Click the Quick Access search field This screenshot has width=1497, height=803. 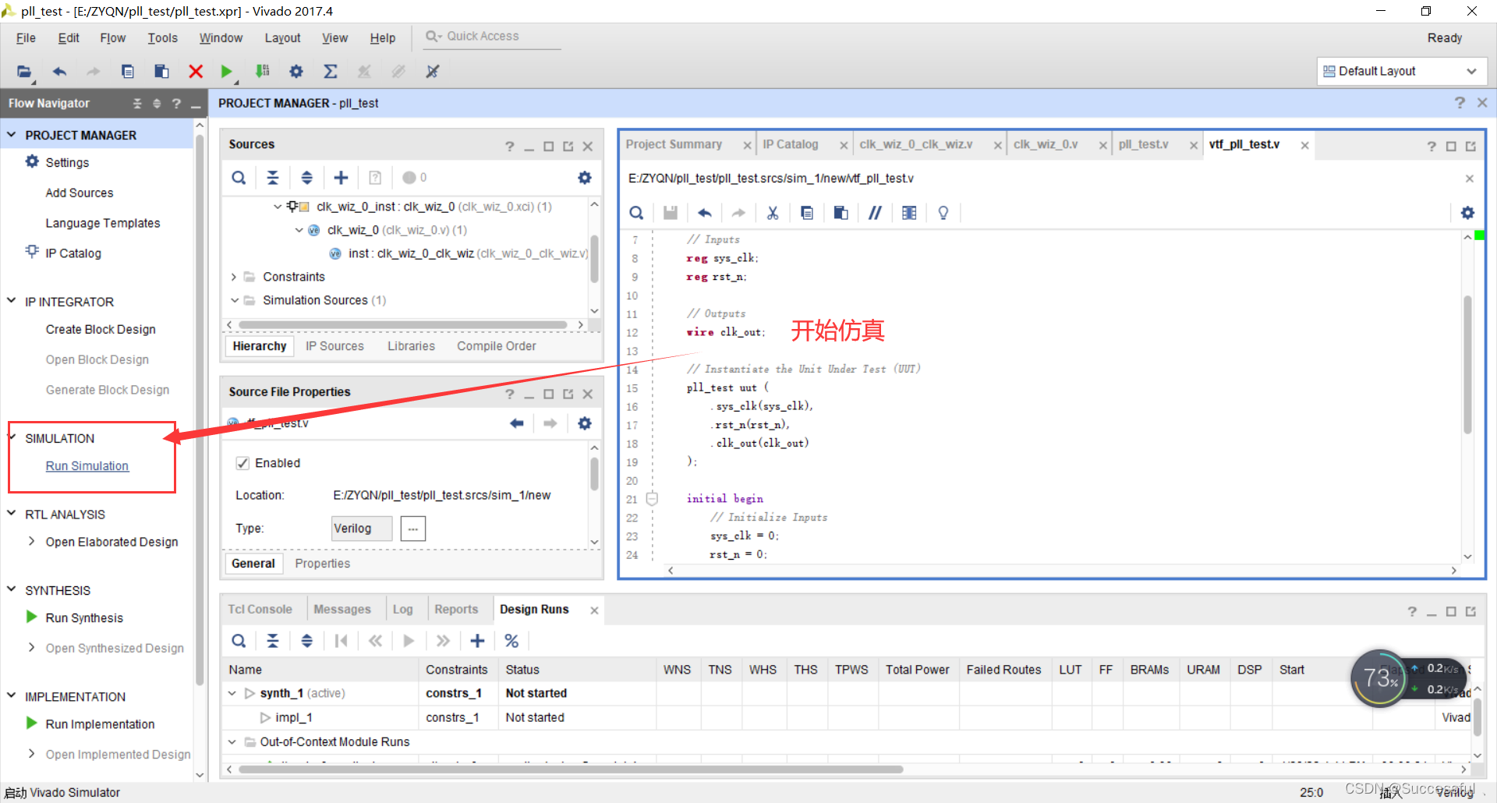[x=491, y=37]
